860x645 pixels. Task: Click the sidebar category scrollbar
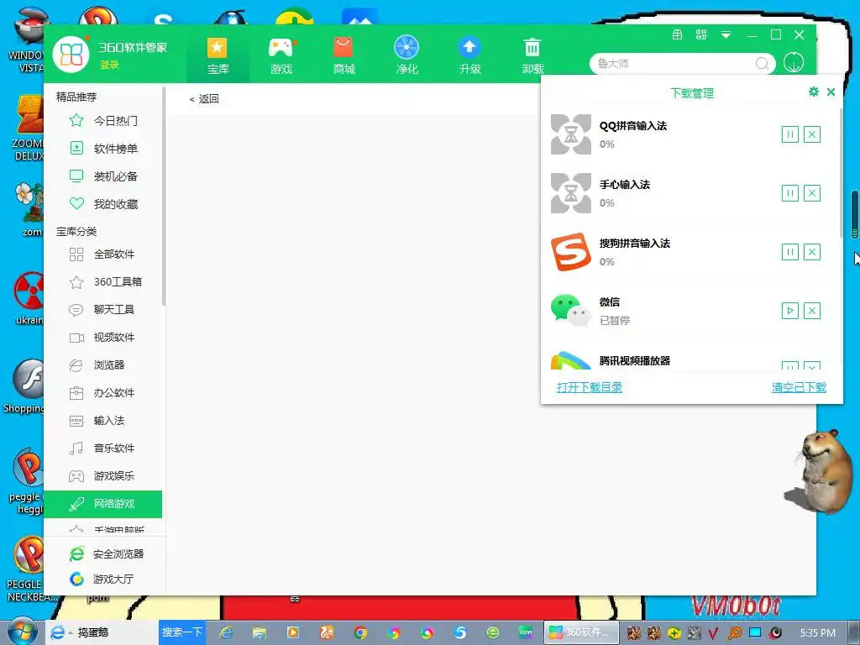(x=164, y=196)
